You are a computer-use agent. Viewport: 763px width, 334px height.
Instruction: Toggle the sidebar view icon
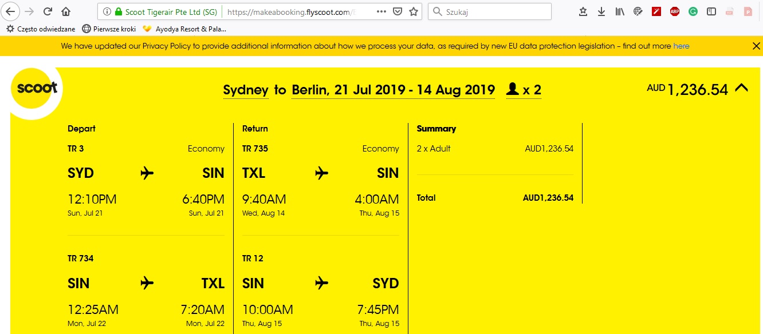(711, 11)
